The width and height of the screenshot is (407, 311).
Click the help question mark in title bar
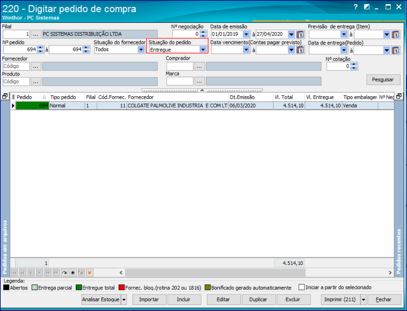[356, 7]
